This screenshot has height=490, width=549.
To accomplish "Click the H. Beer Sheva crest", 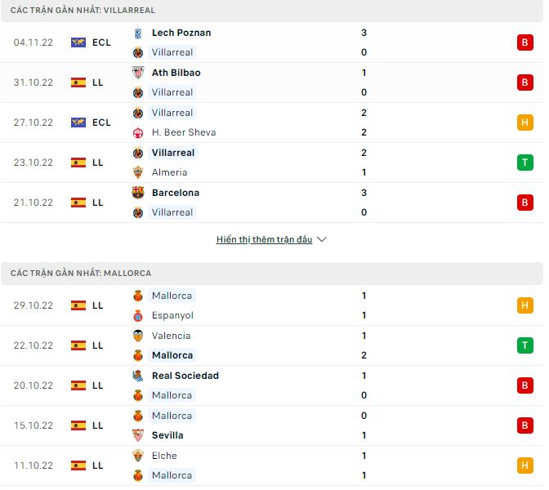I will pos(138,132).
